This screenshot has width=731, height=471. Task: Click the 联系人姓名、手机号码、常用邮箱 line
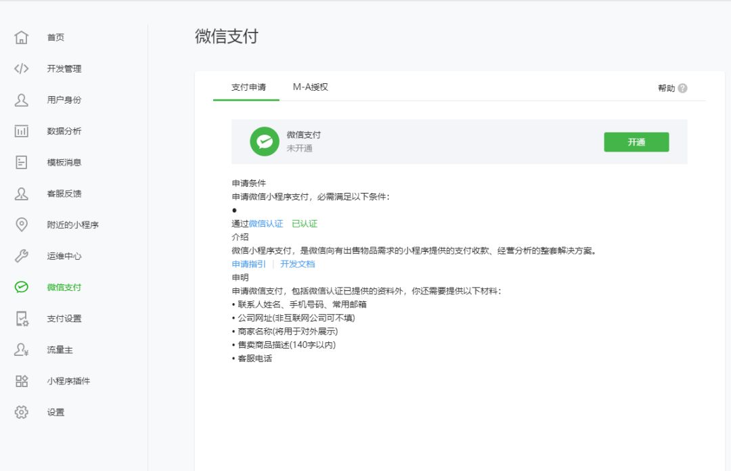pos(299,304)
